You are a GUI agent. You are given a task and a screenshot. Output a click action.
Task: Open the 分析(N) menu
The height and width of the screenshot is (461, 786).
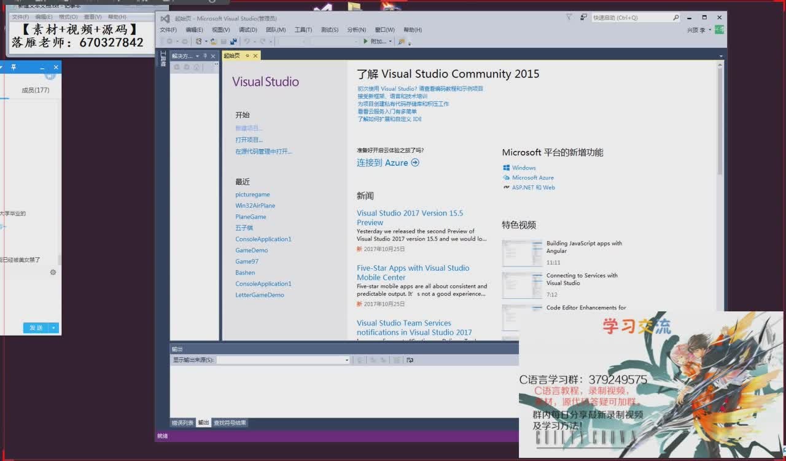point(357,29)
